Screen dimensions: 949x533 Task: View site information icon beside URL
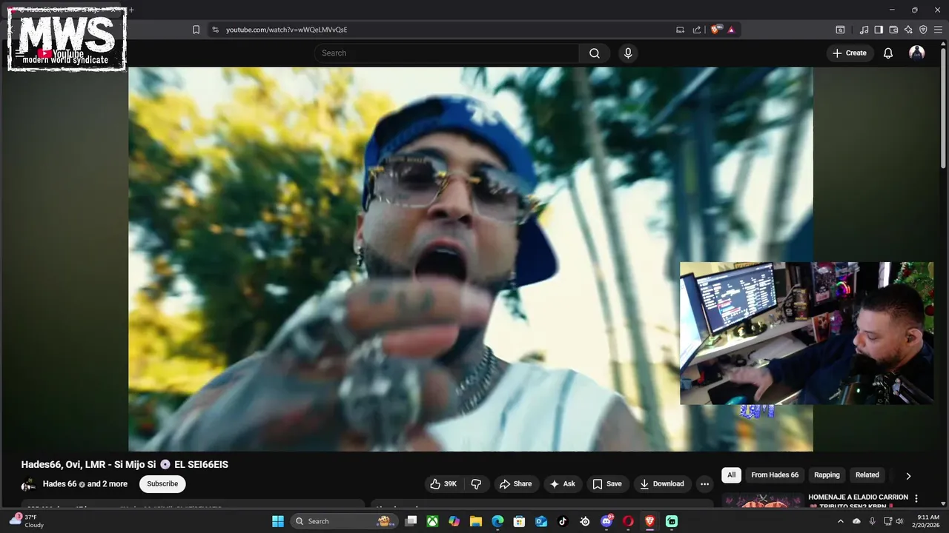click(x=215, y=30)
